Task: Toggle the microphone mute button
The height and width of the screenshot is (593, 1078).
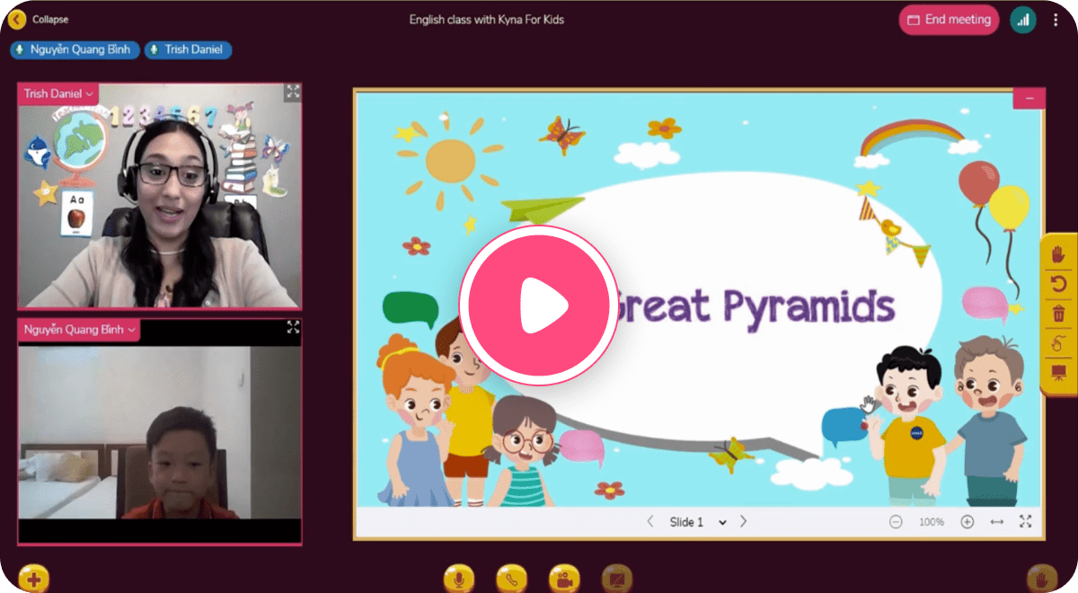Action: 459,578
